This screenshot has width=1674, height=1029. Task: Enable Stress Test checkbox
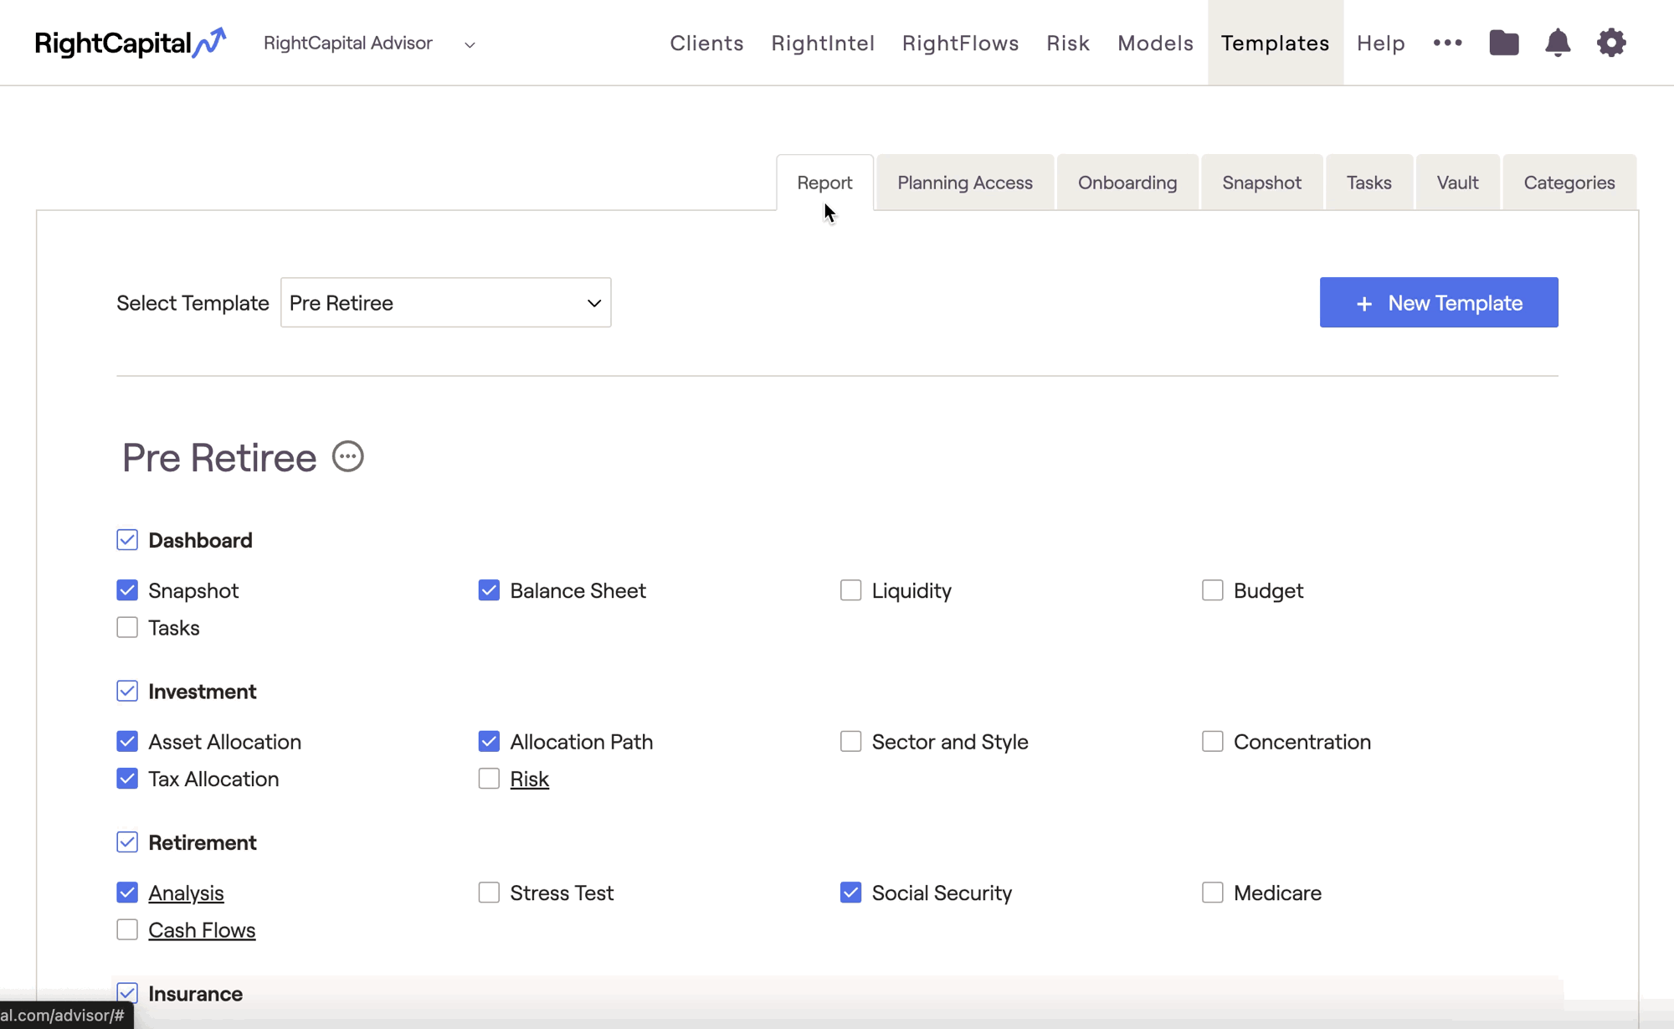489,893
